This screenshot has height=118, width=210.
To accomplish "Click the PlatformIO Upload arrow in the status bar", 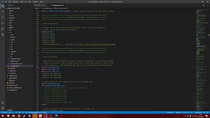I will point(16,112).
